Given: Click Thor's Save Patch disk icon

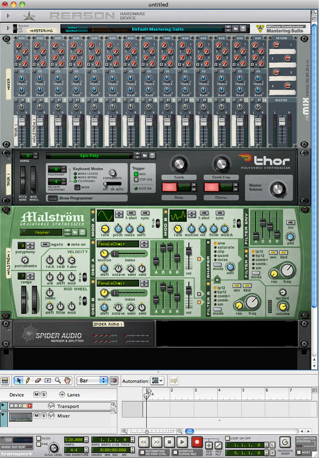Looking at the screenshot, I should pos(152,156).
